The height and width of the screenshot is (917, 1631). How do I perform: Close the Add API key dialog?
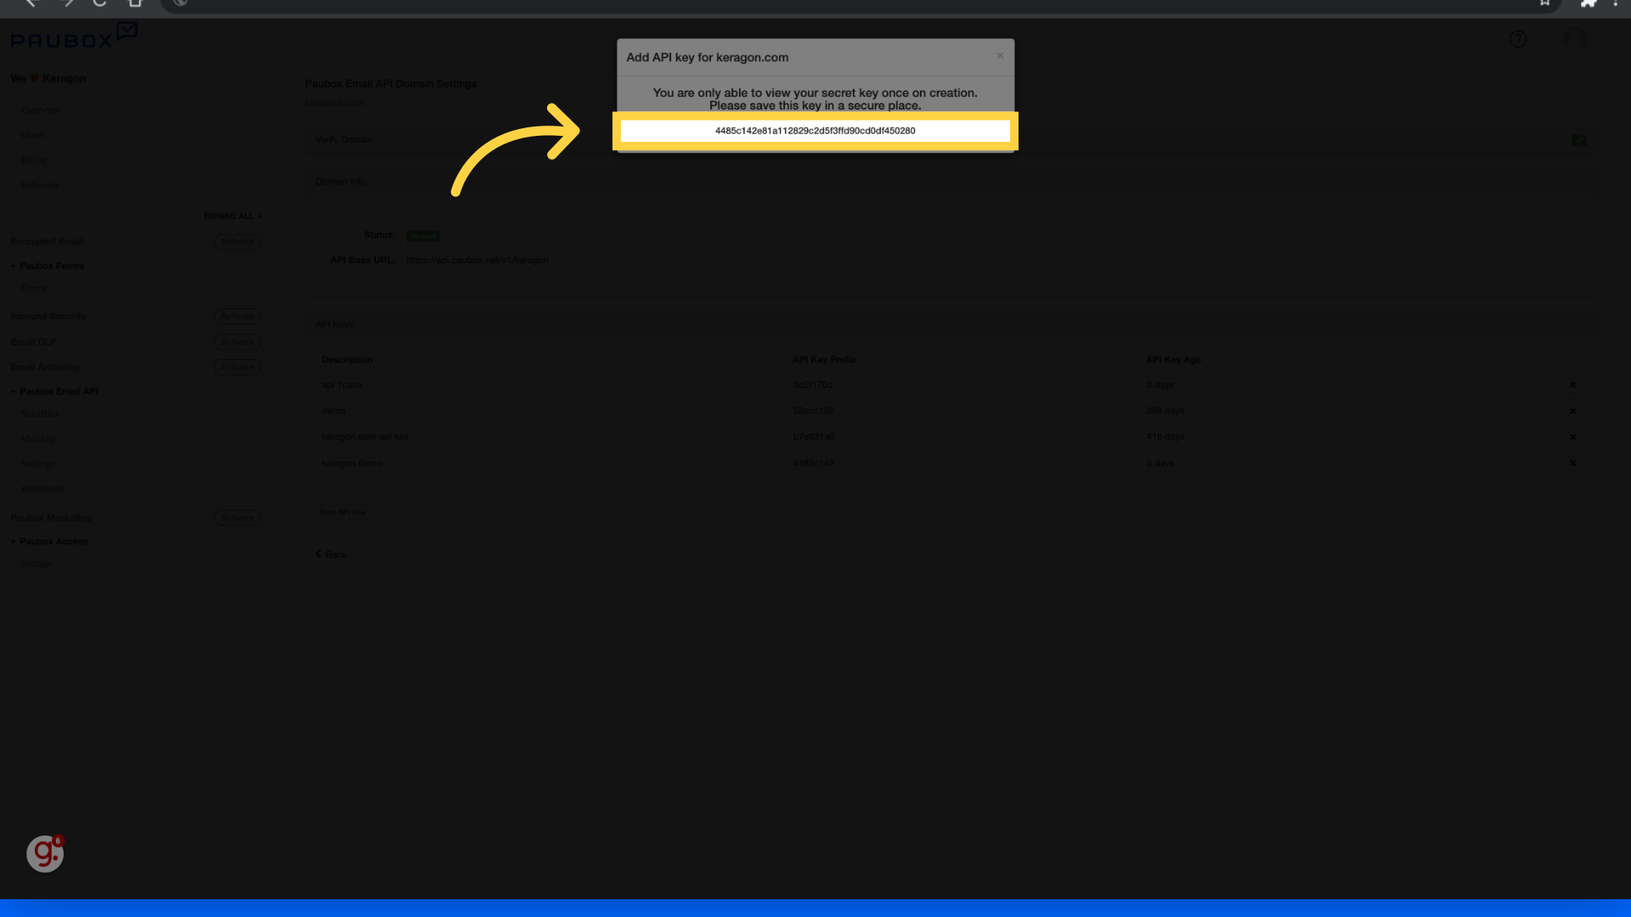(x=1000, y=56)
